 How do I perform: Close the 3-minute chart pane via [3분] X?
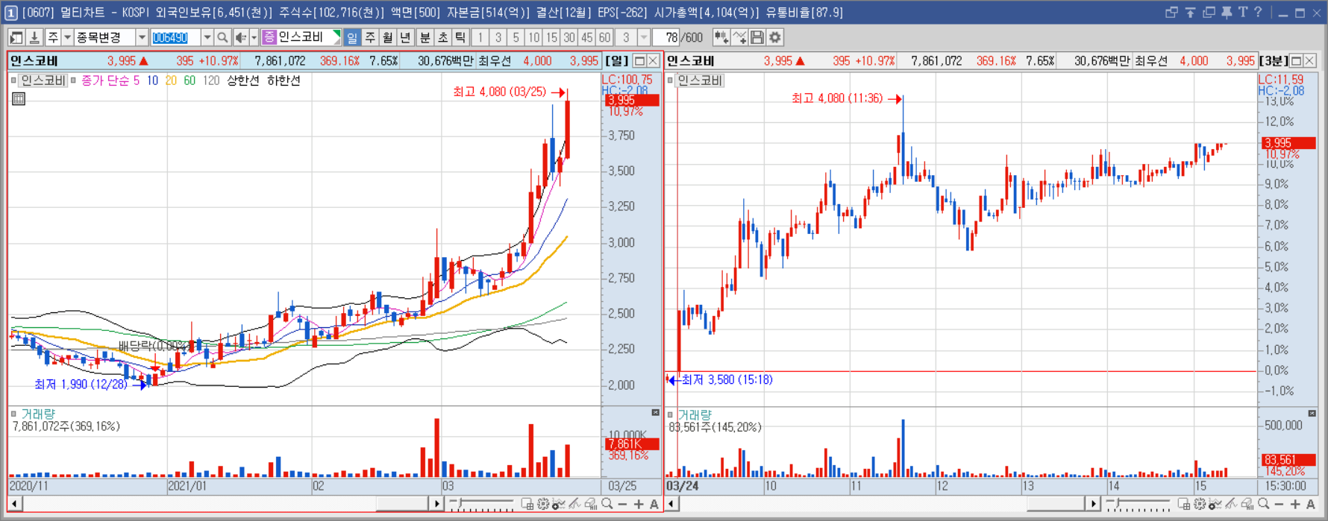click(1309, 61)
